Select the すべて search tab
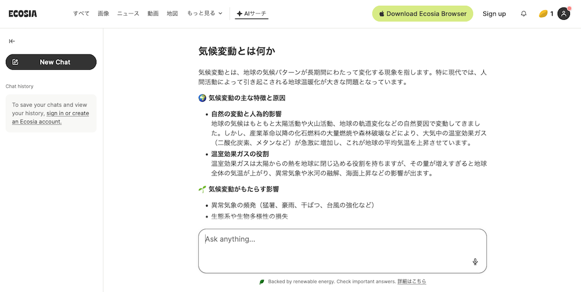 click(x=81, y=13)
